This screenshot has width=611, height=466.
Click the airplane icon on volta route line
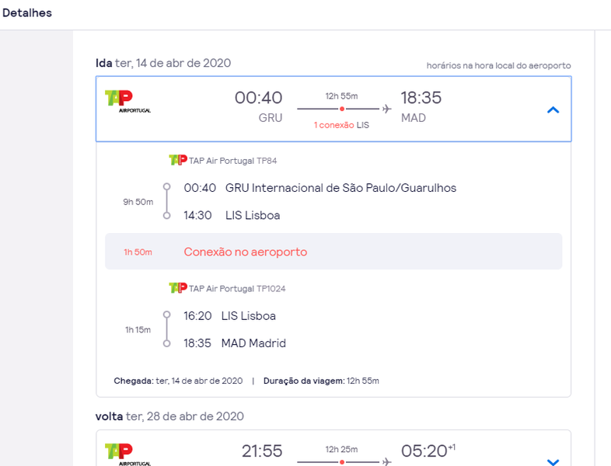(x=386, y=461)
